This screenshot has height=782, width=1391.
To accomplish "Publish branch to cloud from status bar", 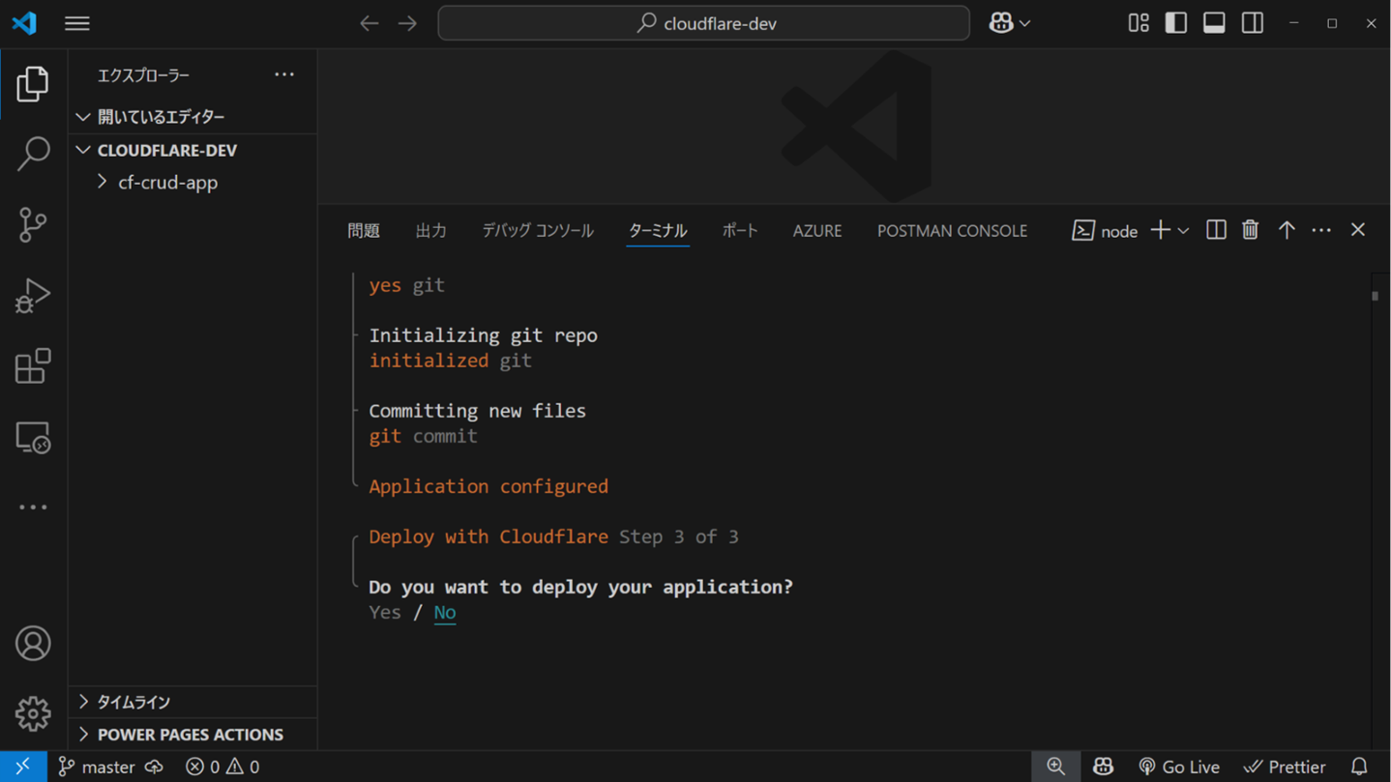I will 155,767.
